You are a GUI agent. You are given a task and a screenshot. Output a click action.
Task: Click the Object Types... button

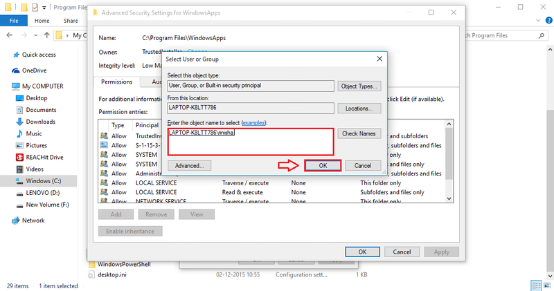pyautogui.click(x=359, y=86)
